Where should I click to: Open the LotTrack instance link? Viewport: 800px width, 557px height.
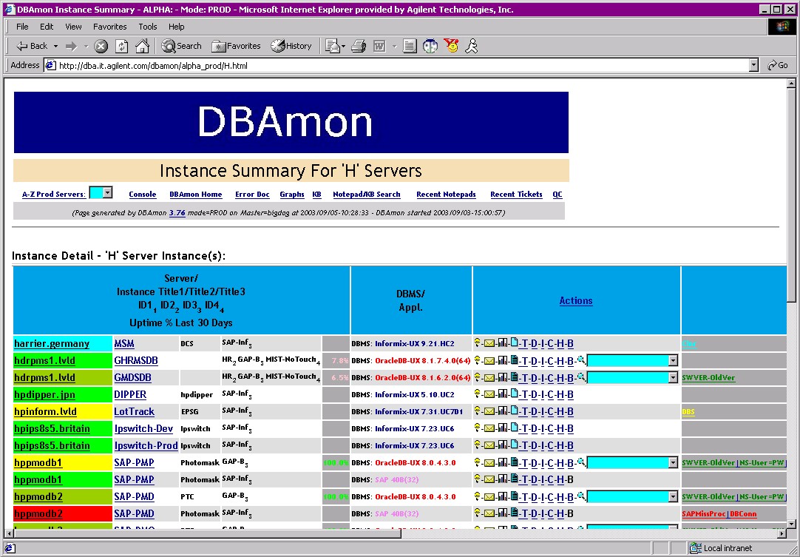point(134,411)
